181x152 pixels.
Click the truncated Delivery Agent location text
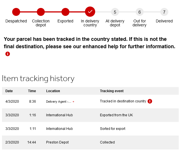[59, 102]
